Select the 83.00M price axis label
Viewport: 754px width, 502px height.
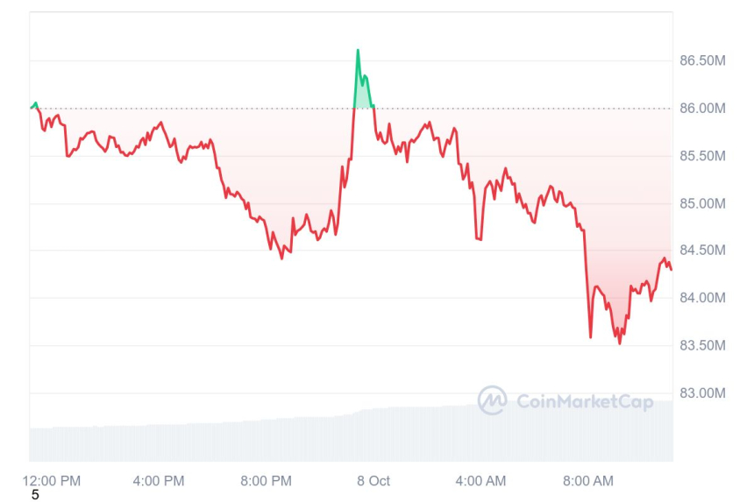coord(702,392)
